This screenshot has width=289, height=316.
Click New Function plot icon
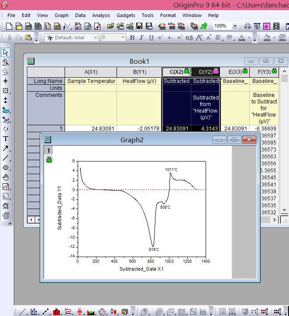point(67,26)
